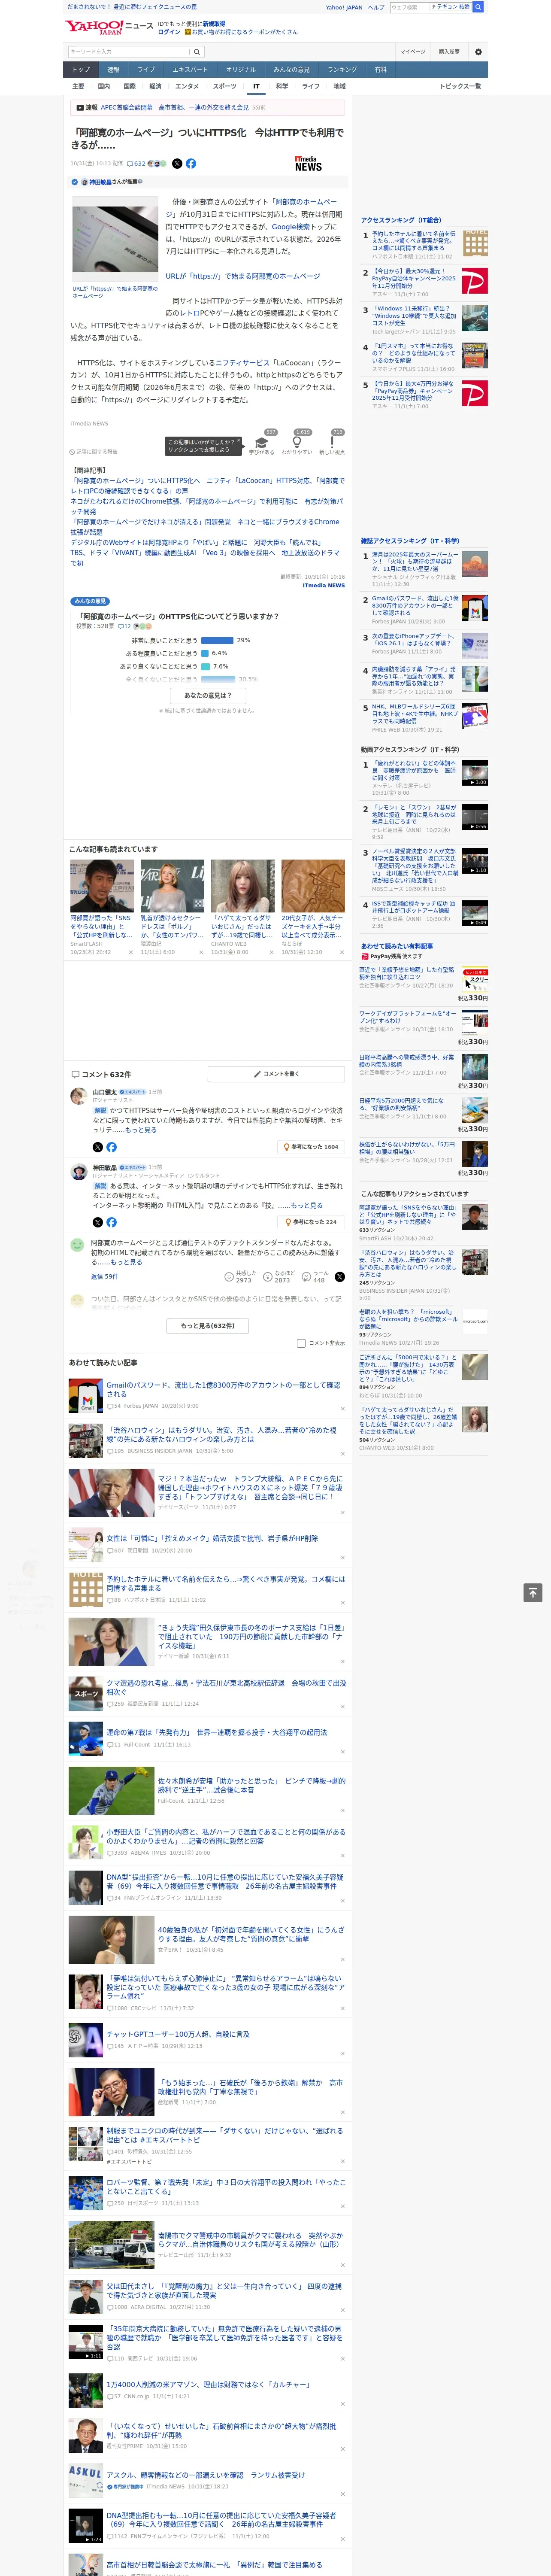Viewport: 551px width, 2576px height.
Task: React with わかりやすい lightbulb icon
Action: tap(297, 443)
